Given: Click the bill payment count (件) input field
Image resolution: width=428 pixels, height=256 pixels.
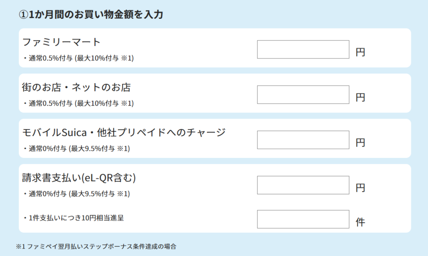Looking at the screenshot, I should pyautogui.click(x=303, y=219).
